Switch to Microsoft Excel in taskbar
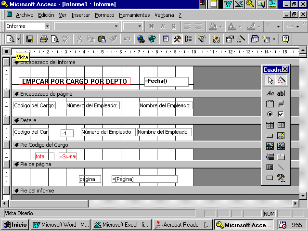 pyautogui.click(x=121, y=225)
